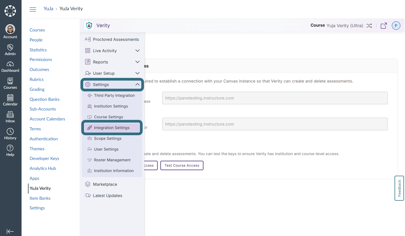
Task: Open Verity in new window icon
Action: click(384, 26)
